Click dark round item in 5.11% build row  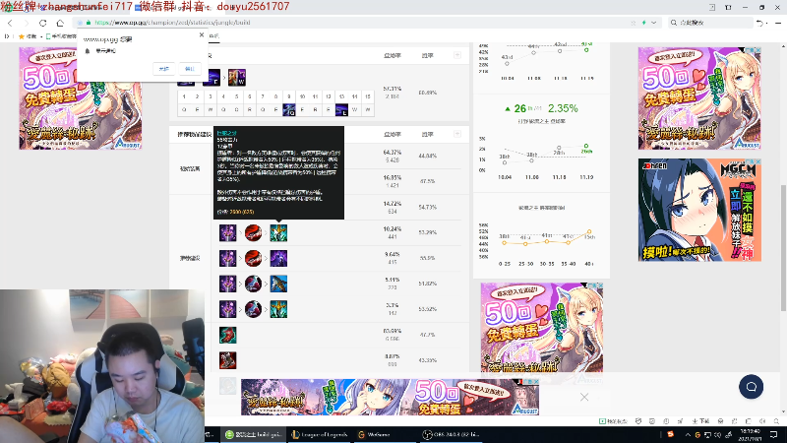tap(253, 284)
